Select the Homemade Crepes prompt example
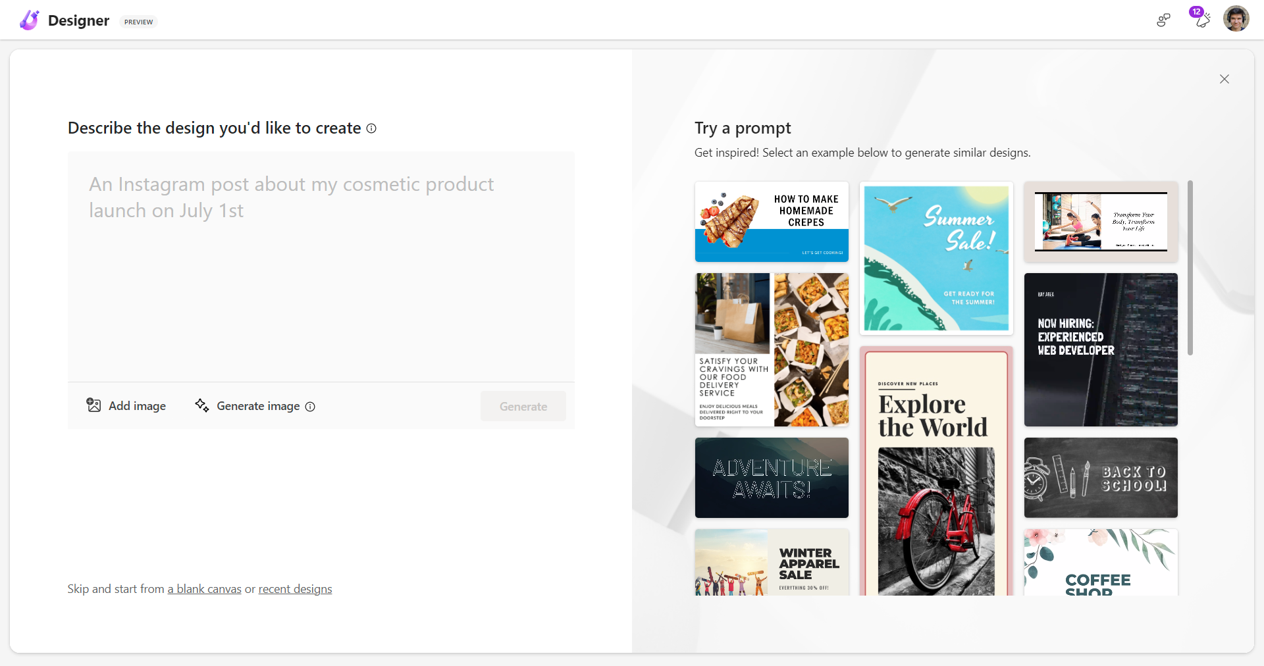Viewport: 1264px width, 666px height. coord(771,222)
